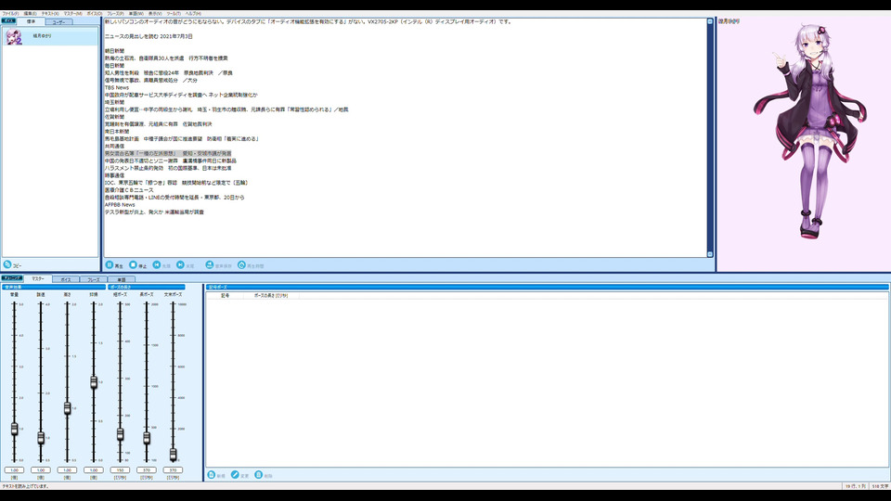Click the ポーズの長さ column header in table
The height and width of the screenshot is (501, 891).
271,296
